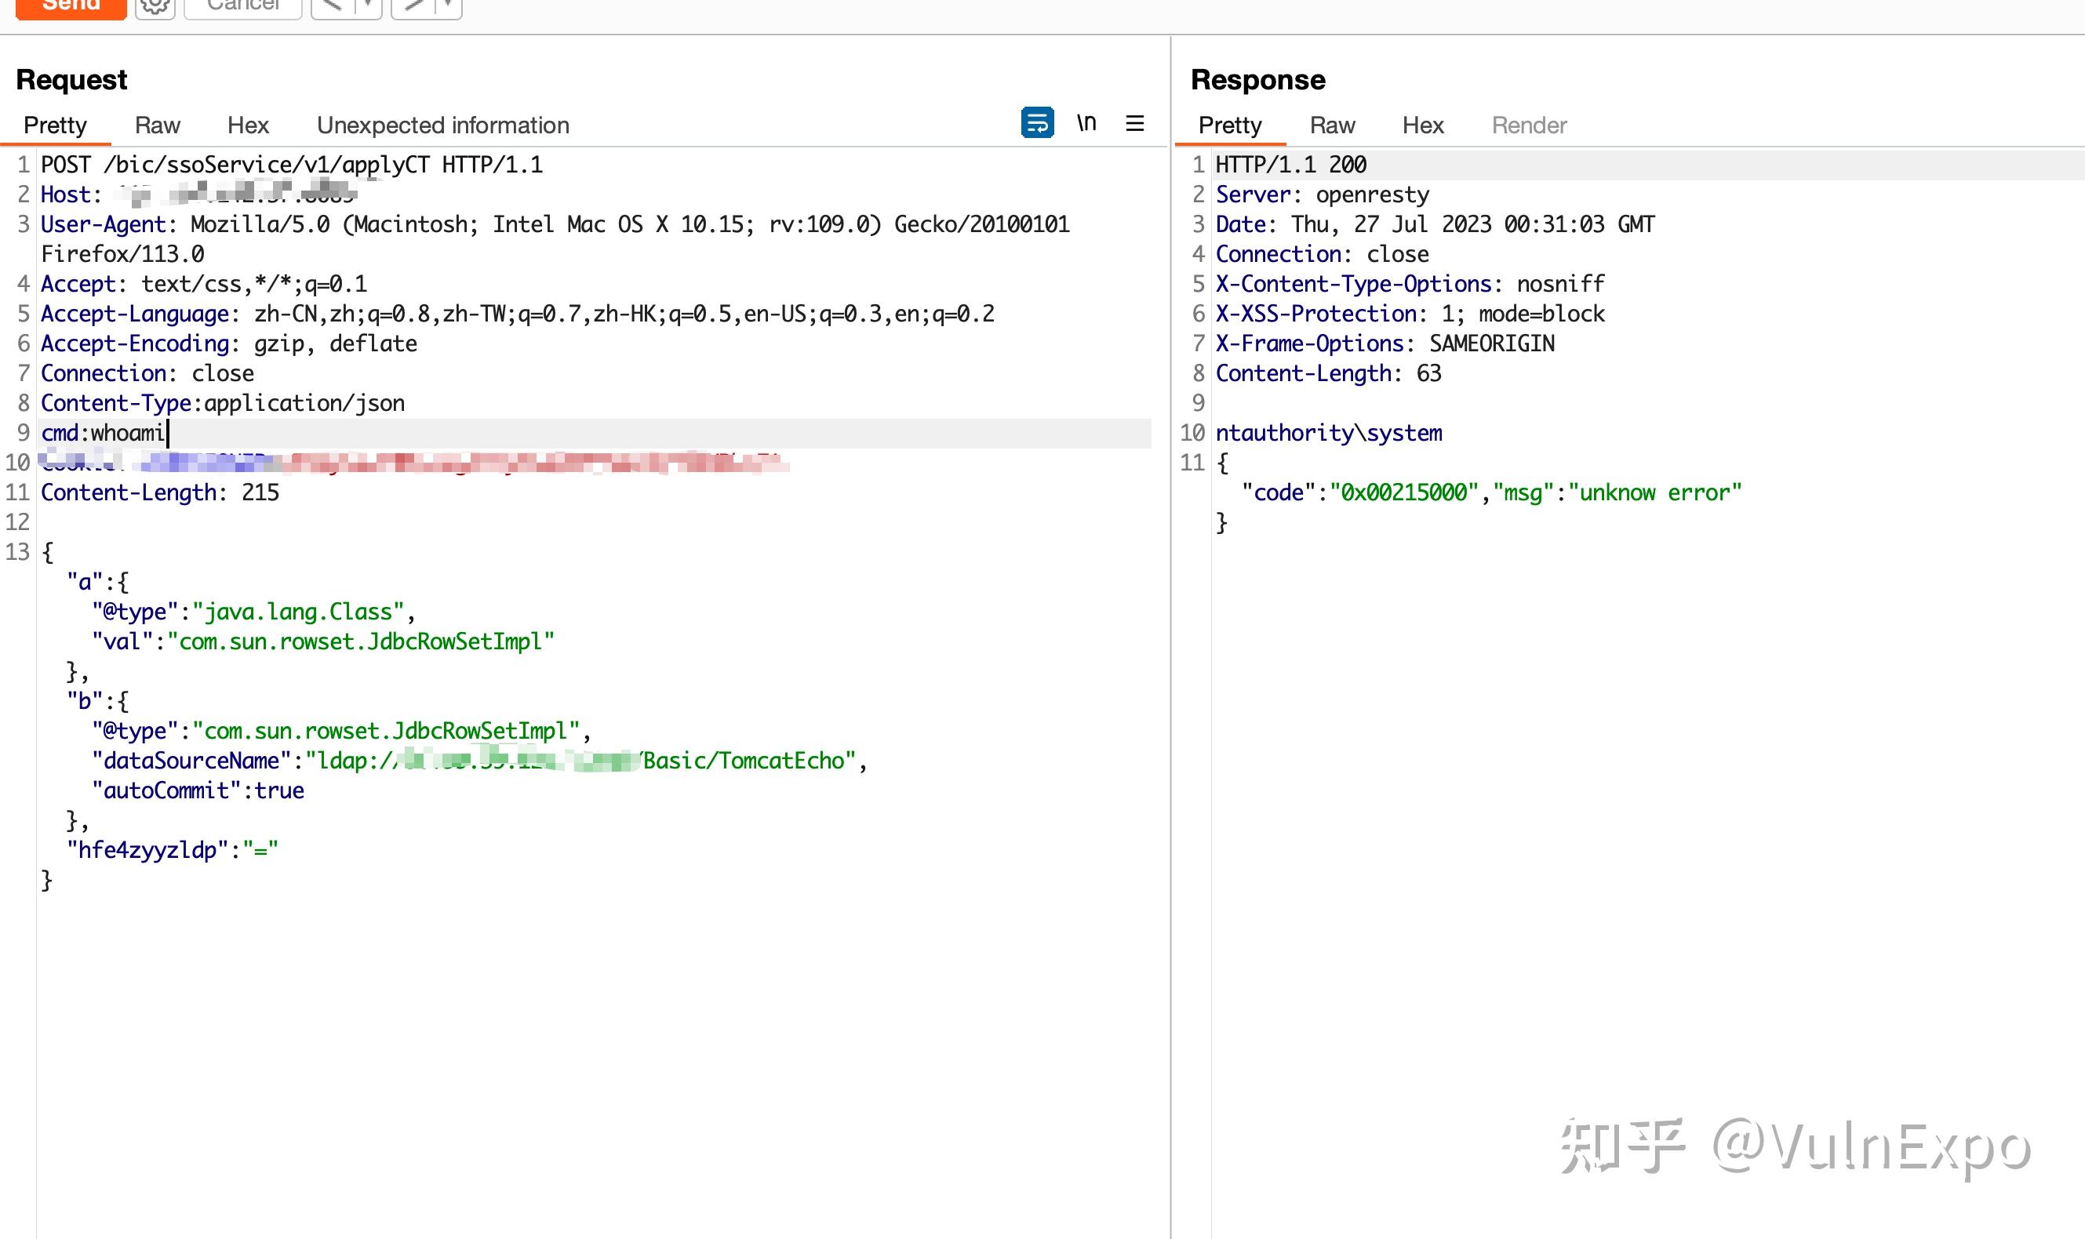Open the request settings gear icon

pos(155,8)
